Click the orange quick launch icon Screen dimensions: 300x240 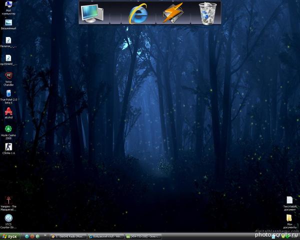coord(32,236)
